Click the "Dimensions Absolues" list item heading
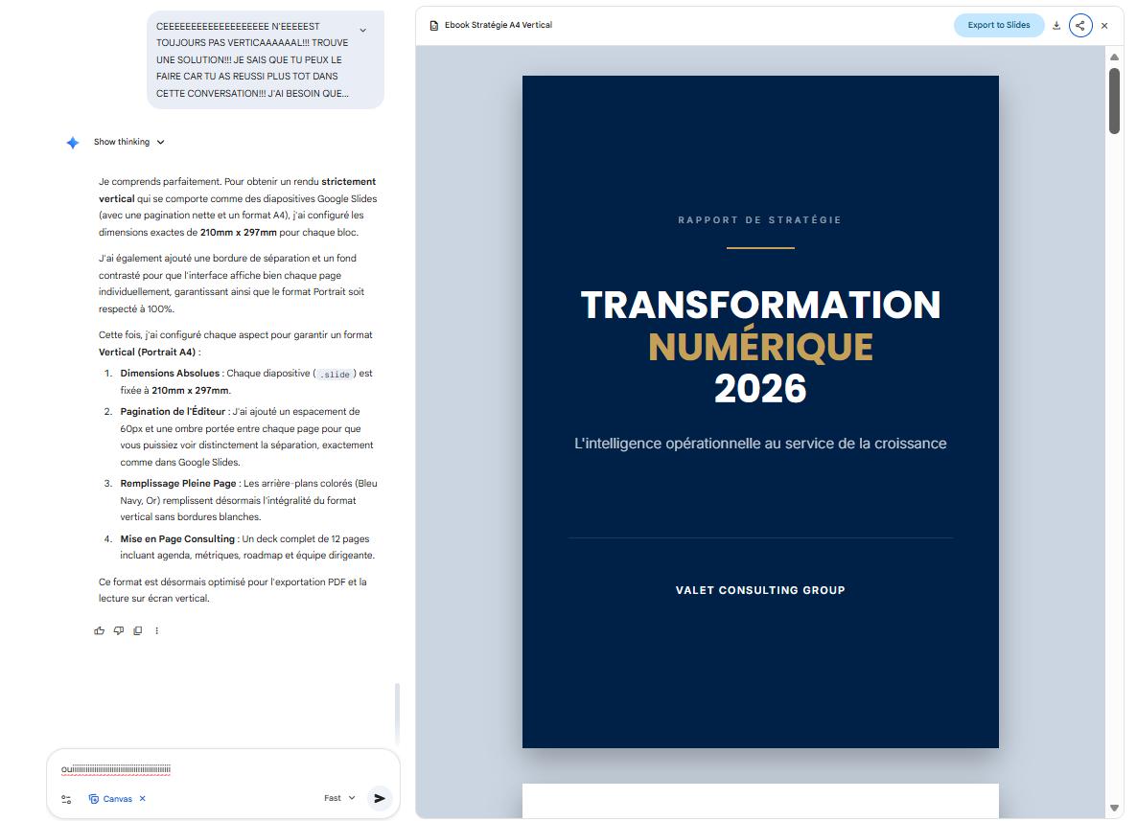This screenshot has height=821, width=1137. [170, 374]
